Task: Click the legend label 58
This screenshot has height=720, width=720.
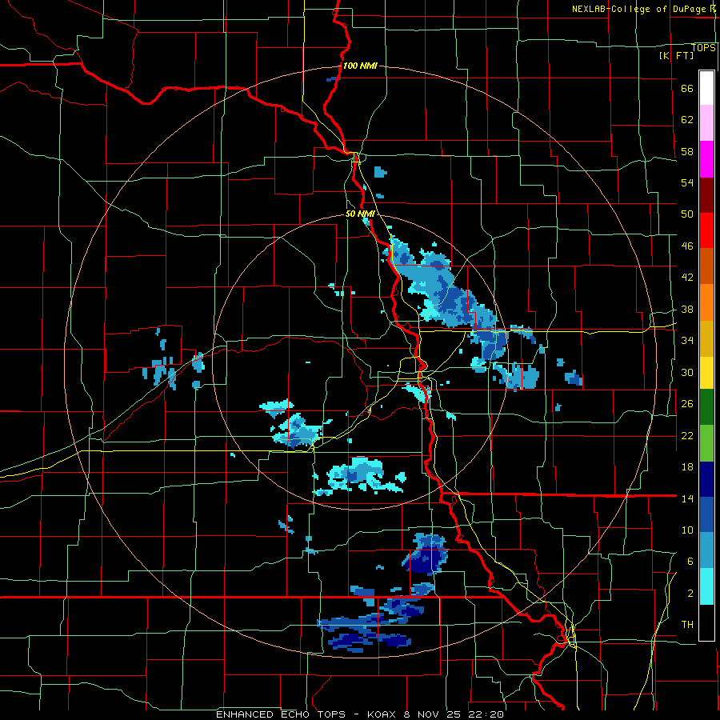Action: (687, 151)
